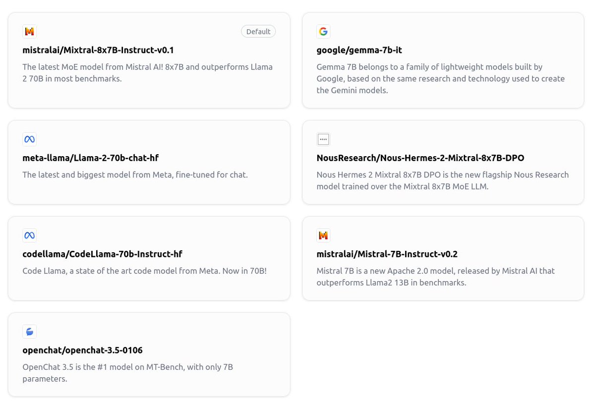The image size is (595, 406).
Task: Click the description "Nous Hermes 2 Mixtral 8x7B DPO is the new flagship"
Action: click(x=443, y=180)
